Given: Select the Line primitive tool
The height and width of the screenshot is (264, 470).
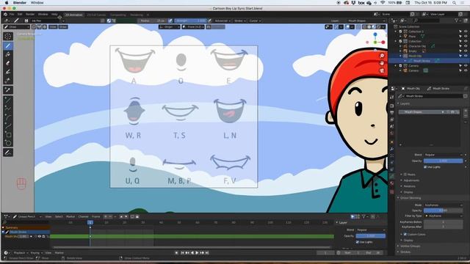Looking at the screenshot, I should pyautogui.click(x=8, y=100).
